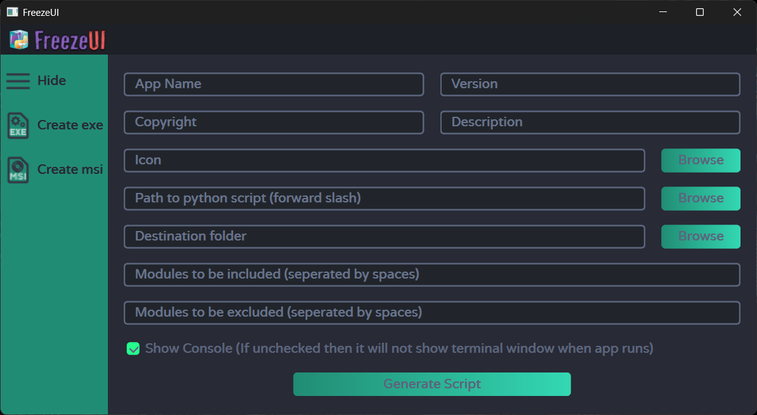Browse for the destination folder
This screenshot has height=415, width=757.
(701, 237)
